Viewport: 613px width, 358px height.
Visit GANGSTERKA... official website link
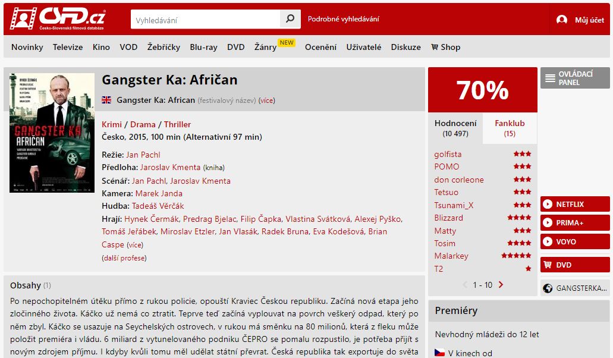point(575,288)
